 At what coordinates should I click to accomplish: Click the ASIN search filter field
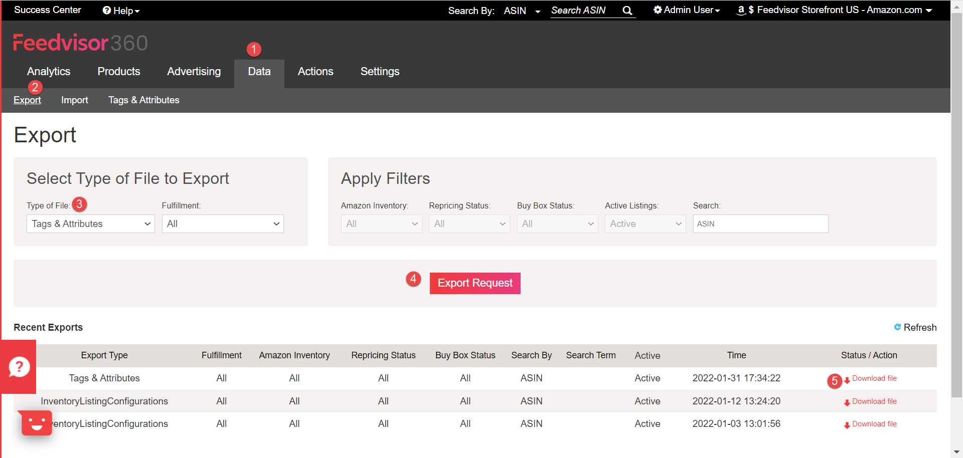[760, 223]
